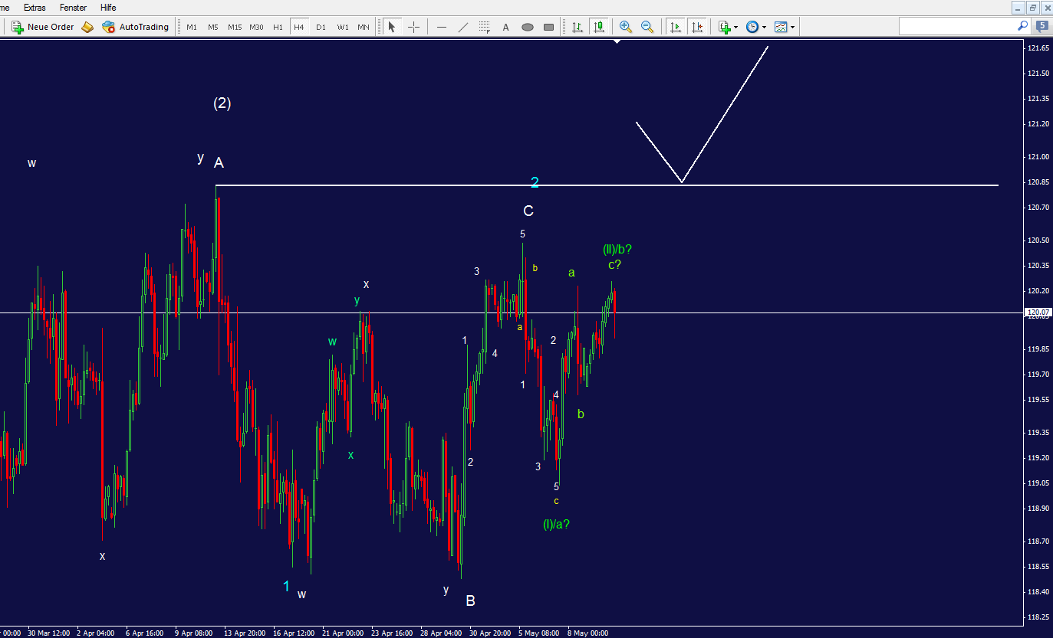Viewport: 1053px width, 638px height.
Task: Open the Periods dropdown
Action: [x=755, y=27]
